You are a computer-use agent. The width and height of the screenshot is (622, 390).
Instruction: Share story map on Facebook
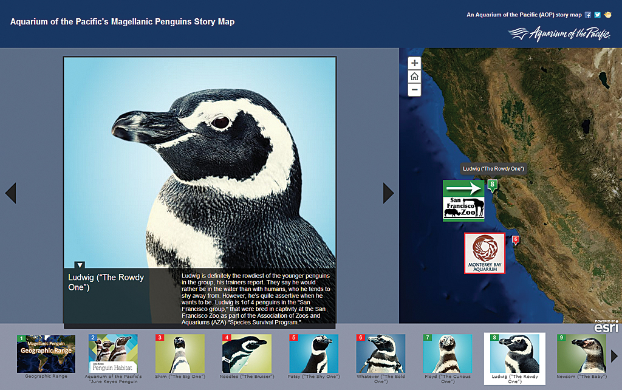pos(588,15)
